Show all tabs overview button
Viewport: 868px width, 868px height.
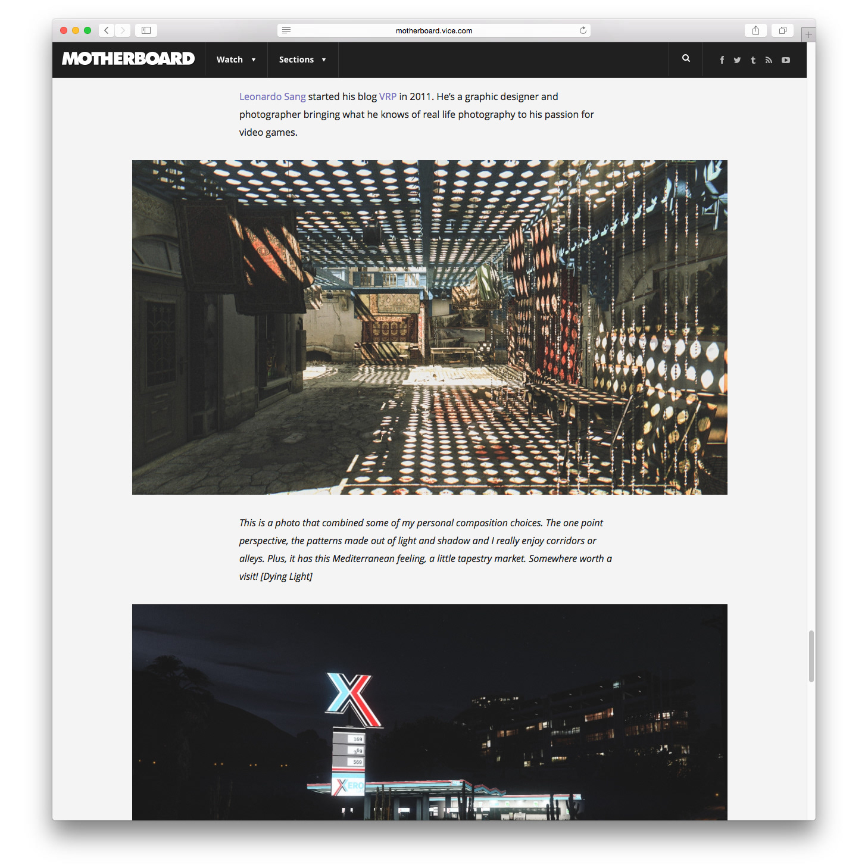tap(782, 30)
